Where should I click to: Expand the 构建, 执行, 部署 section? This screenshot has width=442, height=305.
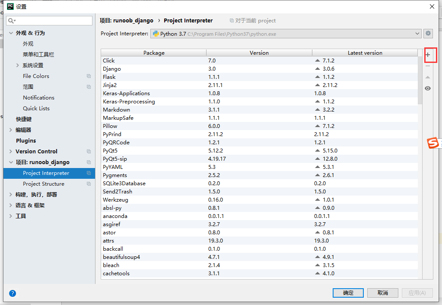pos(11,195)
